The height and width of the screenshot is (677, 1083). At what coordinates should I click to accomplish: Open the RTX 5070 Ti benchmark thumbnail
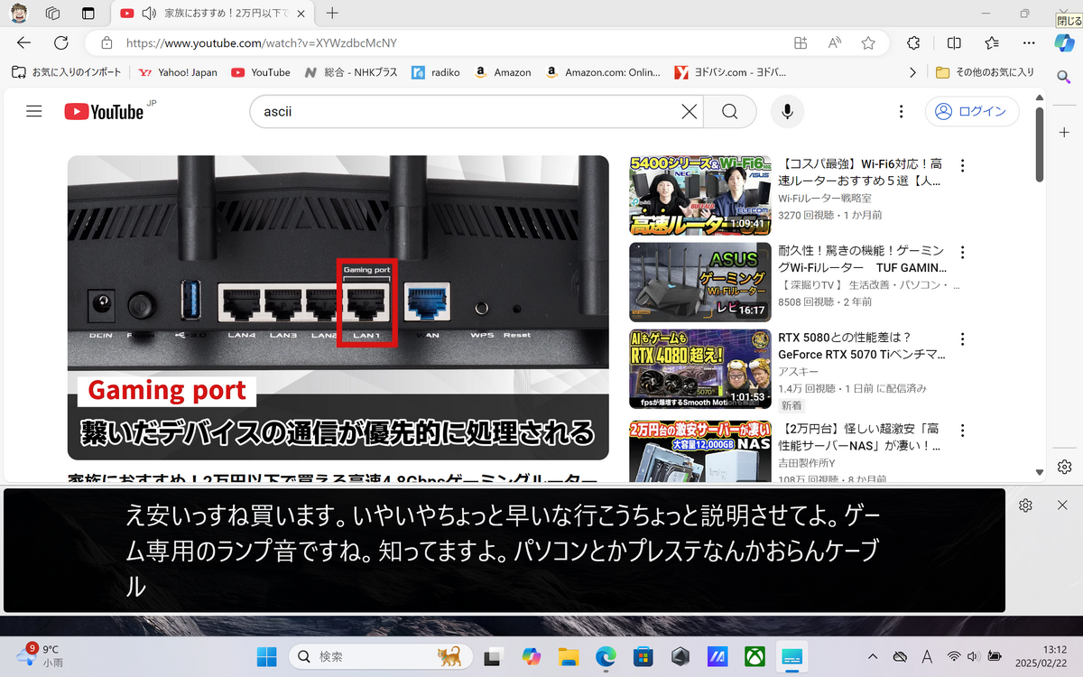(700, 369)
